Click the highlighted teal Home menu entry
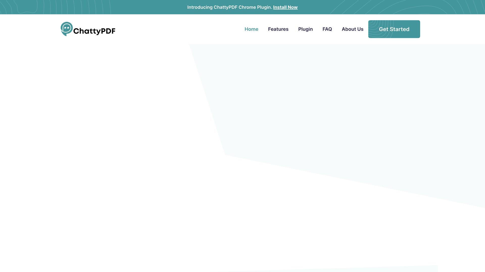485x272 pixels. coord(251,29)
